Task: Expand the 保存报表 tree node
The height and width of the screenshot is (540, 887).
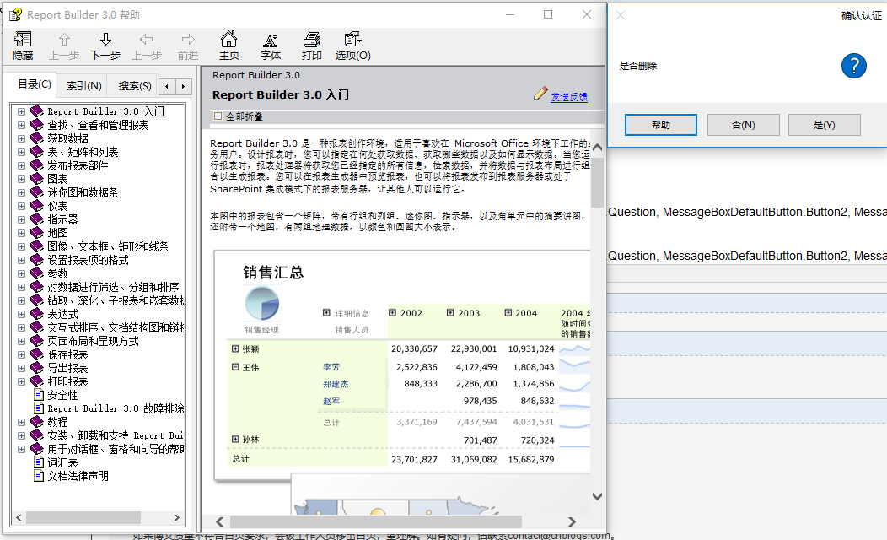Action: [x=21, y=355]
